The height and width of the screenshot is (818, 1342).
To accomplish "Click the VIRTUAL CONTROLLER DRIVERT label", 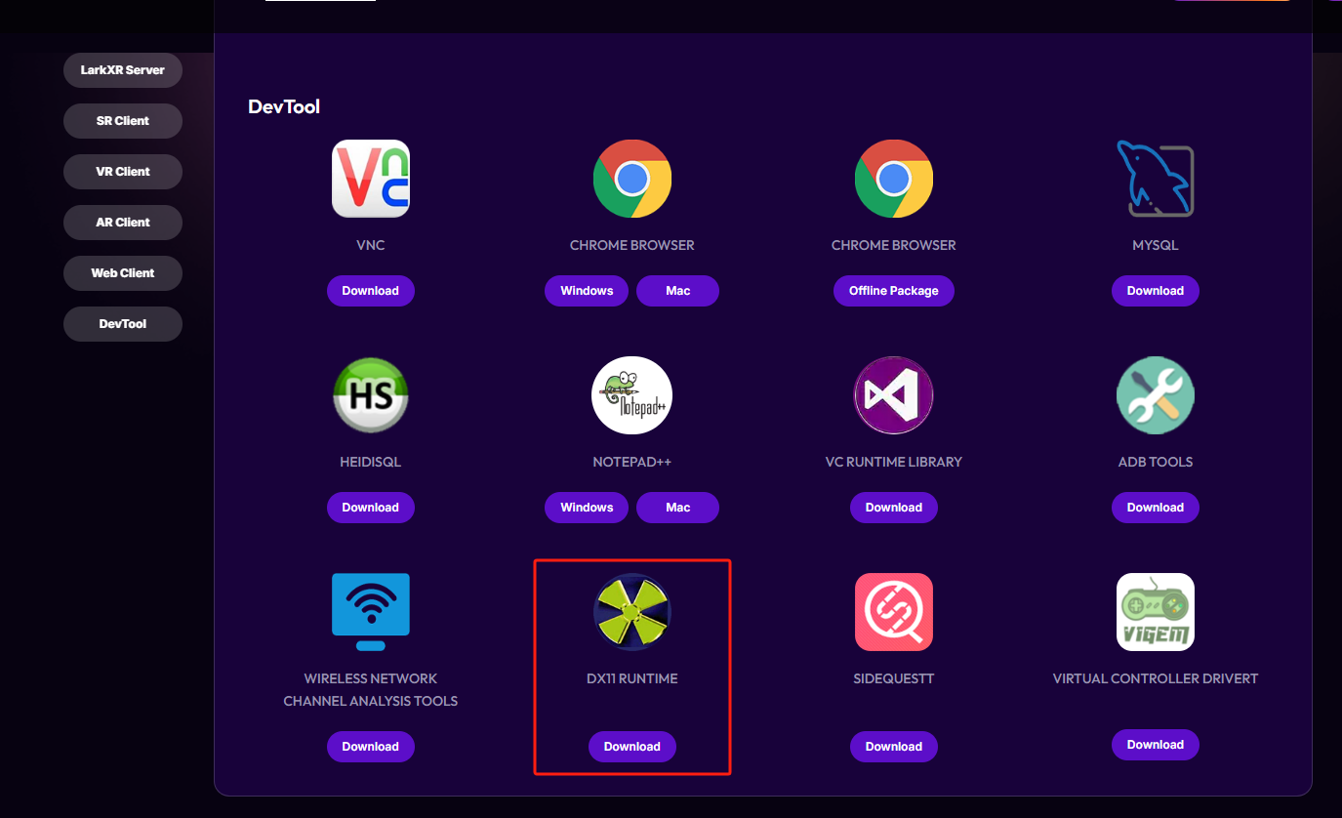I will [x=1156, y=678].
